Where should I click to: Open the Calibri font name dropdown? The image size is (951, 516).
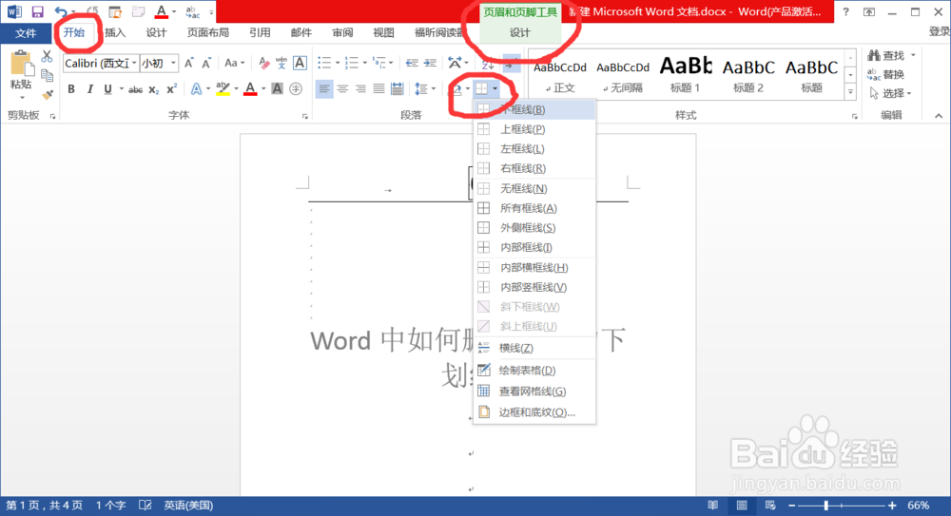click(134, 63)
